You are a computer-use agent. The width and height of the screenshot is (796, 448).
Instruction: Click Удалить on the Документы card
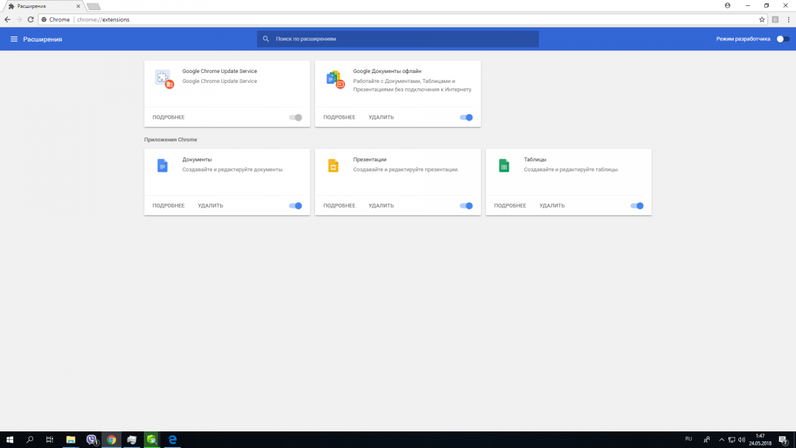pos(210,206)
